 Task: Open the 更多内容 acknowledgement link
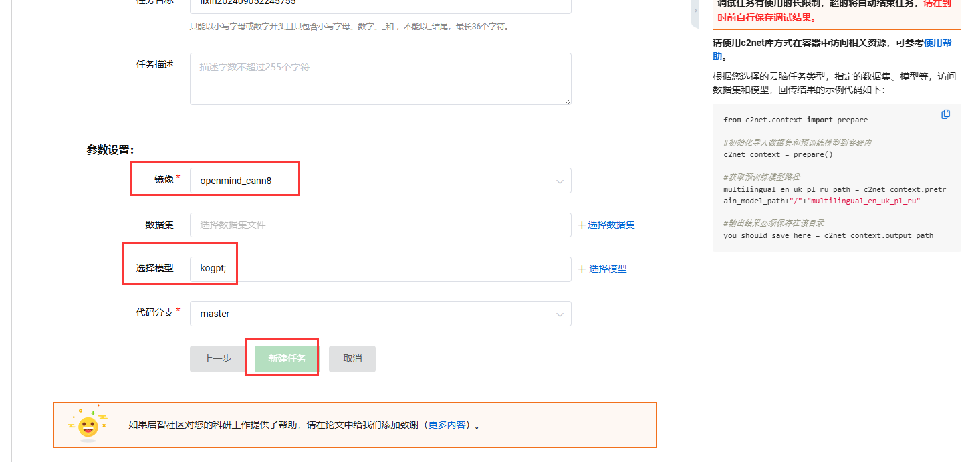447,425
